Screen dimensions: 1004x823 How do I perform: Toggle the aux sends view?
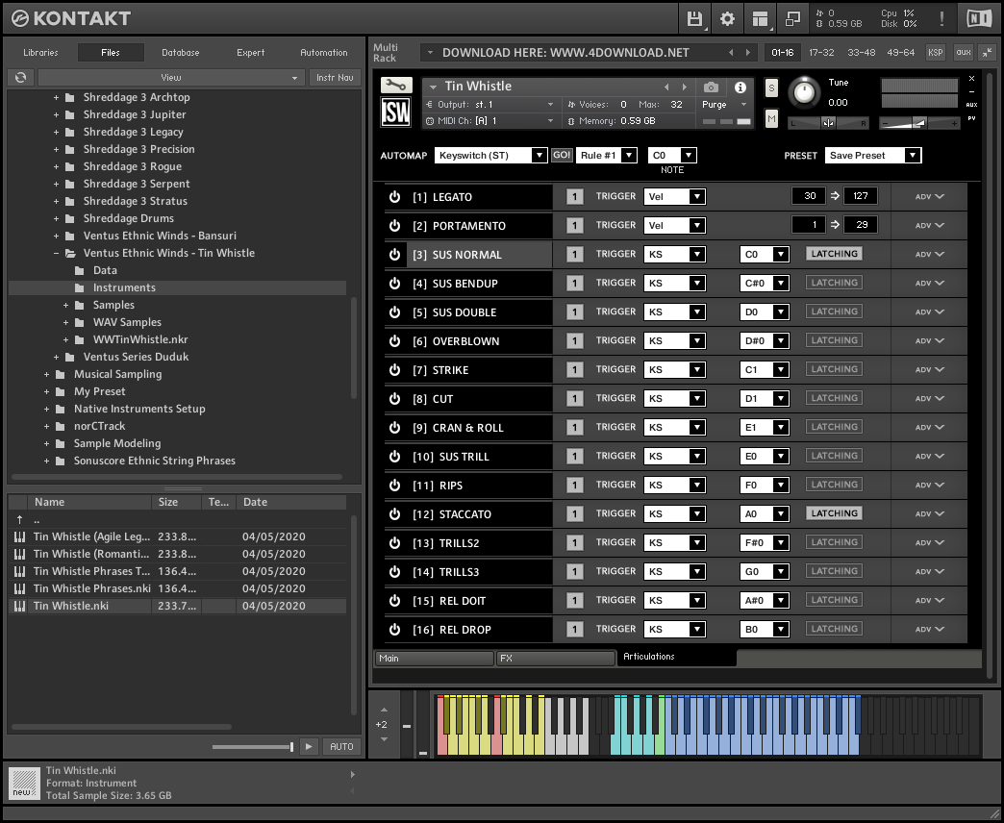point(963,53)
